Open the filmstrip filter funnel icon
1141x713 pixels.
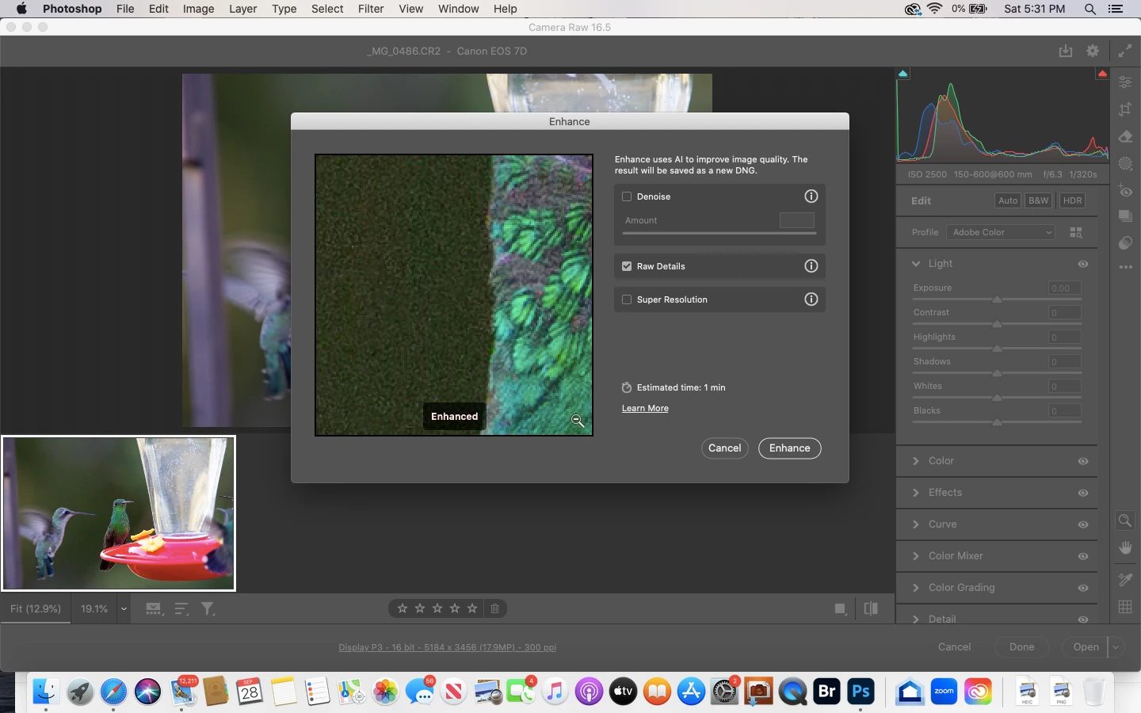pos(208,608)
